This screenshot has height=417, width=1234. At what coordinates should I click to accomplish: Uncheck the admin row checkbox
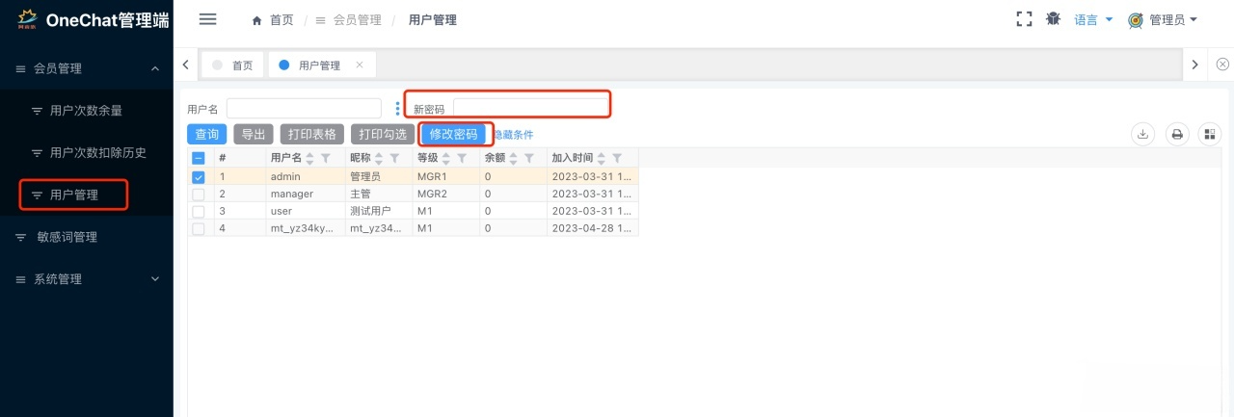coord(199,177)
